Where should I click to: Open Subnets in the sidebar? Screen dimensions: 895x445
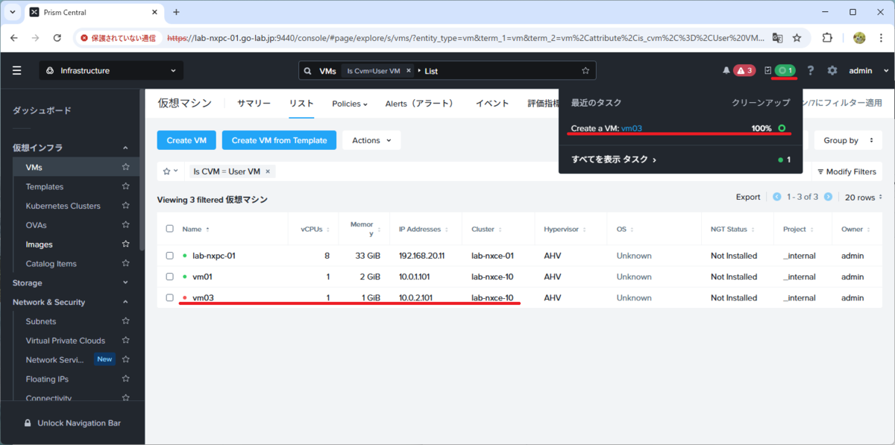tap(41, 321)
